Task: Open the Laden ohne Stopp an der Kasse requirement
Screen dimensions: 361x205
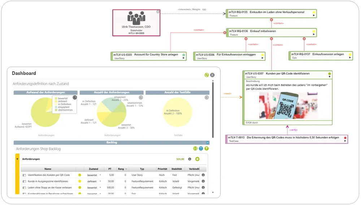Action: pyautogui.click(x=49, y=188)
